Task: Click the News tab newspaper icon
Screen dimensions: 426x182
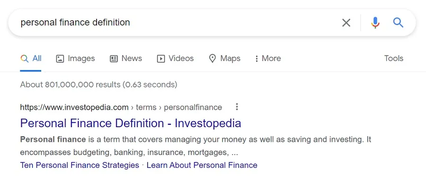Action: pos(114,59)
